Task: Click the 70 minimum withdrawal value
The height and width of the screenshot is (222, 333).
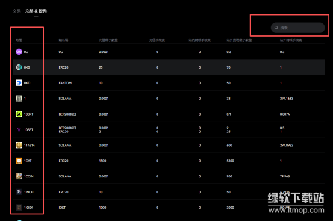Action: point(228,67)
